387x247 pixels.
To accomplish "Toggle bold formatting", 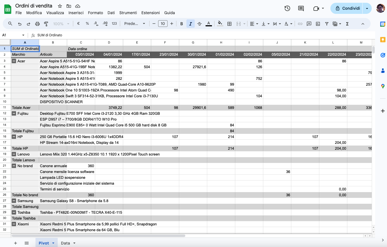I will (x=182, y=24).
